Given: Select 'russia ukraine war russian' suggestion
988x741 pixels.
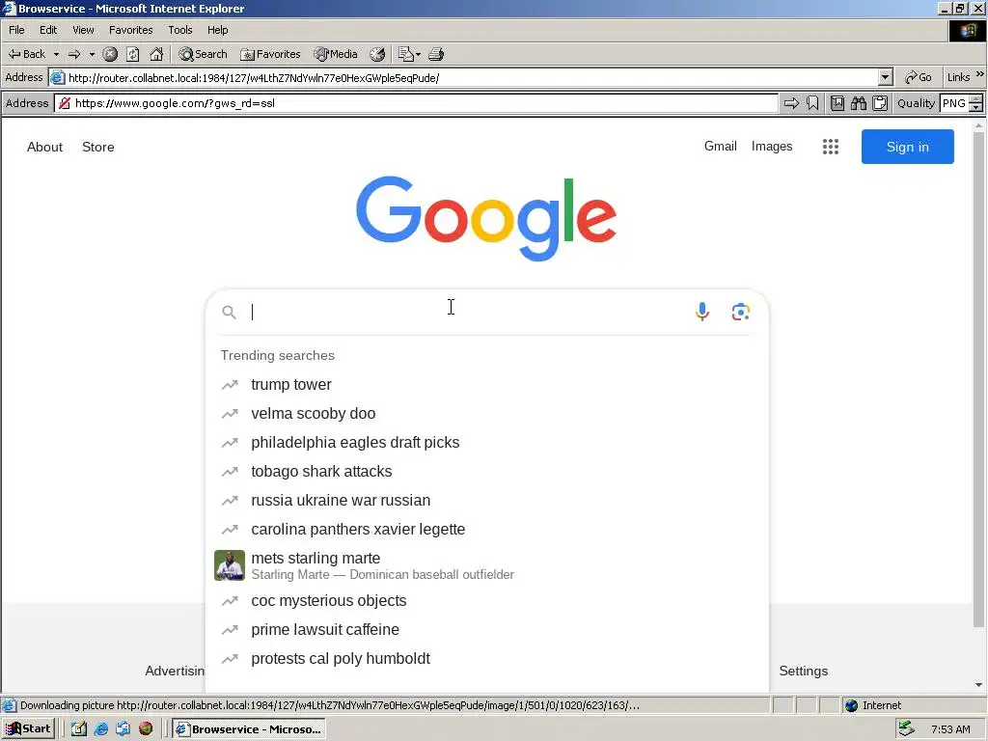Looking at the screenshot, I should pyautogui.click(x=487, y=501).
